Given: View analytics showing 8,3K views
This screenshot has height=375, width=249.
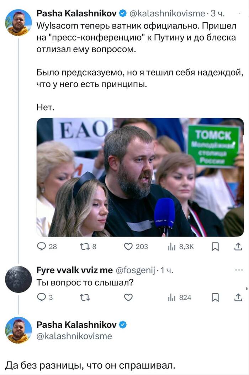Looking at the screenshot, I should point(170,247).
